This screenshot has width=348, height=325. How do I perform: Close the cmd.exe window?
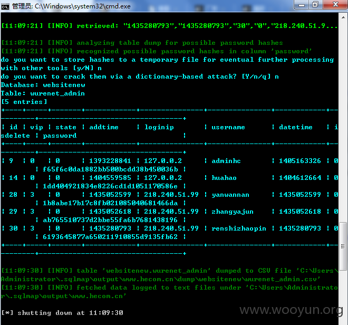point(335,5)
